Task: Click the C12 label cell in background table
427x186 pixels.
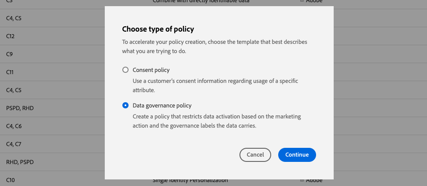Action: [11, 36]
